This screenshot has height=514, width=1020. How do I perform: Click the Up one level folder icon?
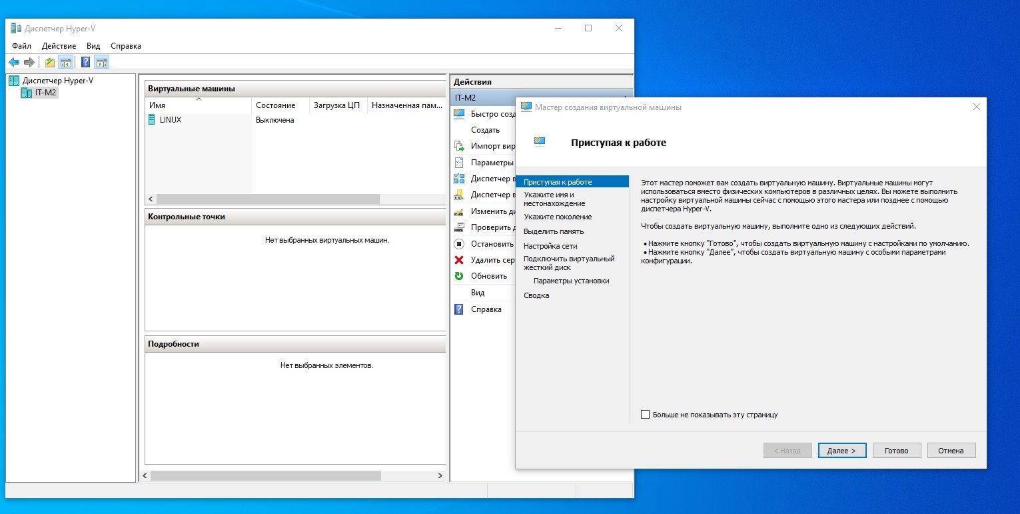(50, 63)
